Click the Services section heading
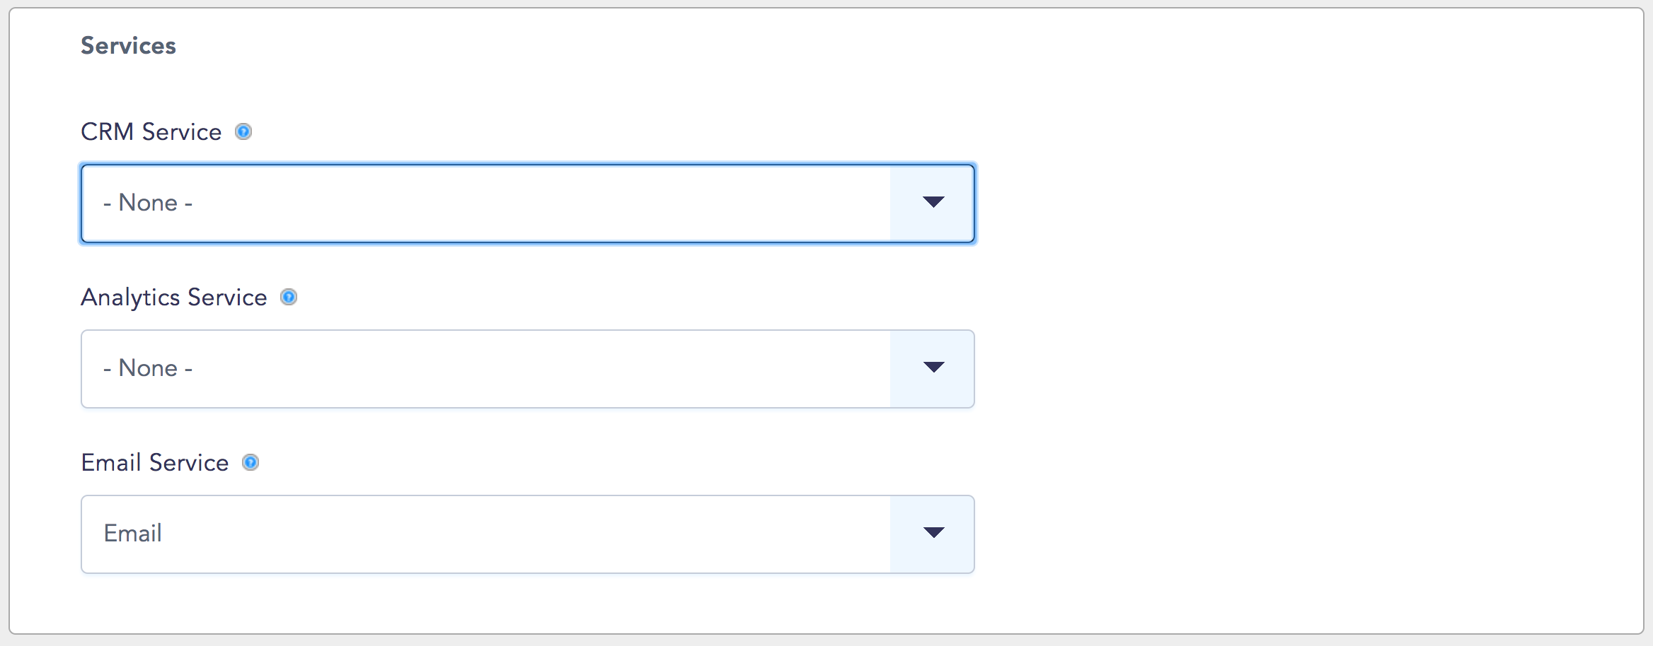The height and width of the screenshot is (646, 1653). (x=128, y=45)
